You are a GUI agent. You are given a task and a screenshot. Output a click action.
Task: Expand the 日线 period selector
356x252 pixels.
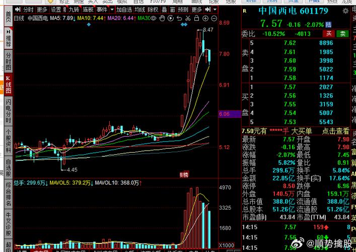19,18
